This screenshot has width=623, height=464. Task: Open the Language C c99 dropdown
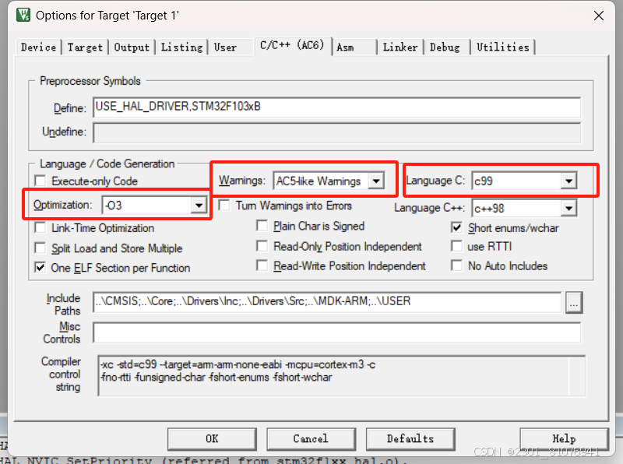568,181
